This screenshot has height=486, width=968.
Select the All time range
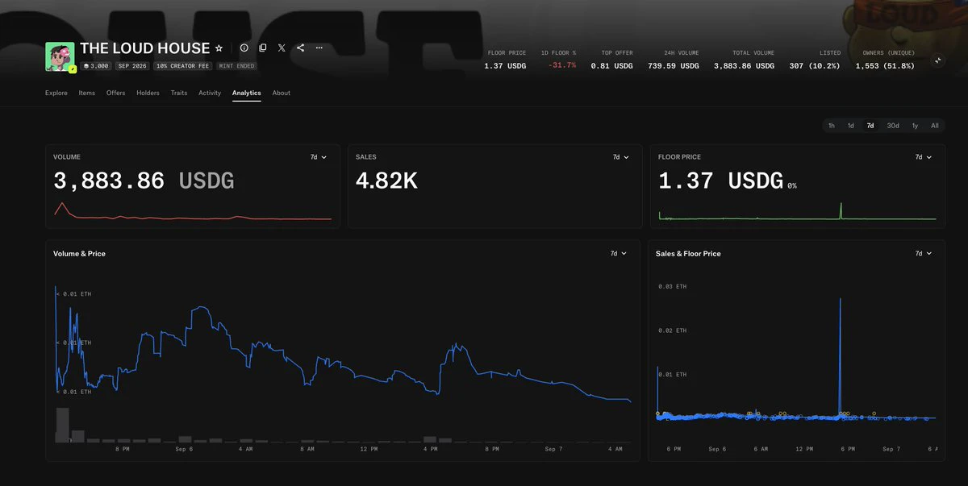coord(934,126)
